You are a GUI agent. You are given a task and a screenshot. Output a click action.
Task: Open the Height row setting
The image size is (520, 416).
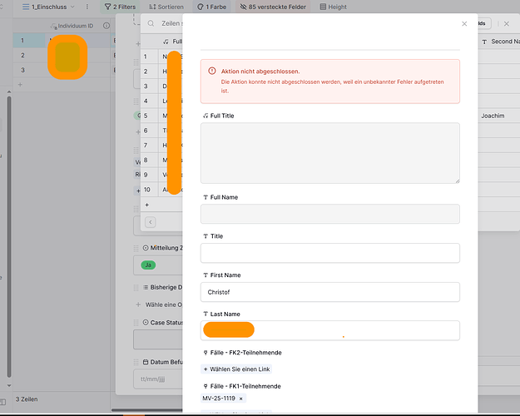coord(333,7)
